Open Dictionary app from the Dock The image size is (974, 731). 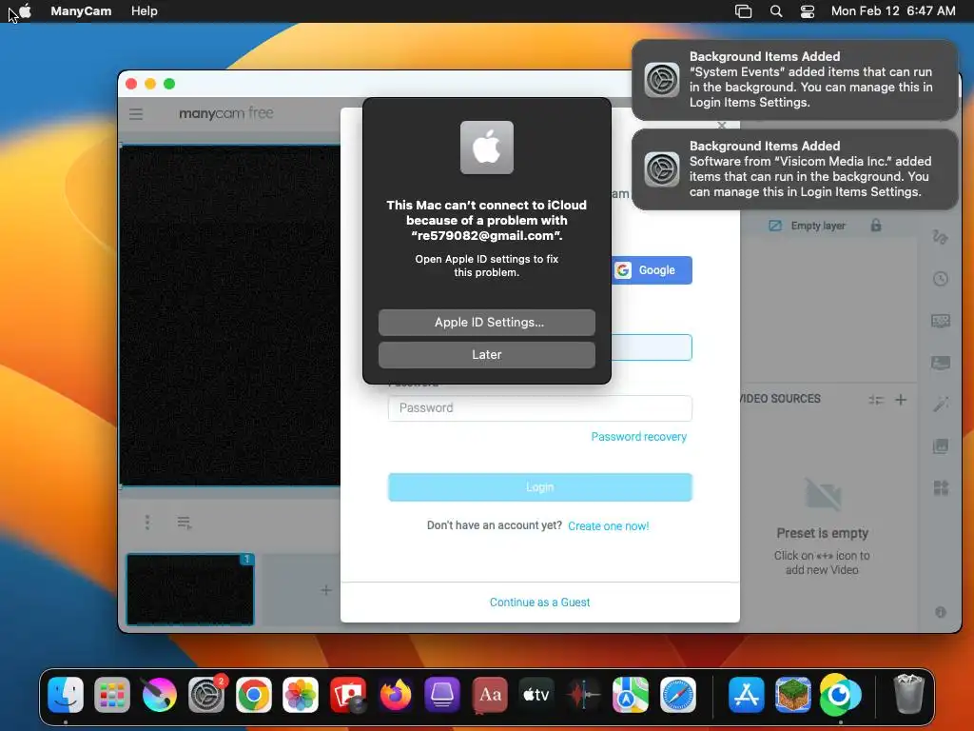click(490, 694)
